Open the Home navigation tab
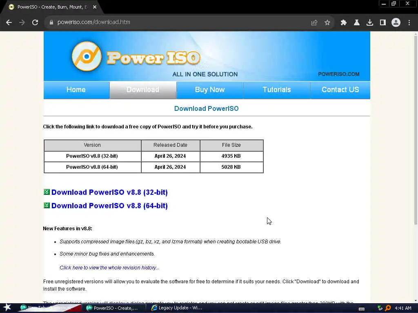Viewport: 418px width, 313px height. coord(76,90)
